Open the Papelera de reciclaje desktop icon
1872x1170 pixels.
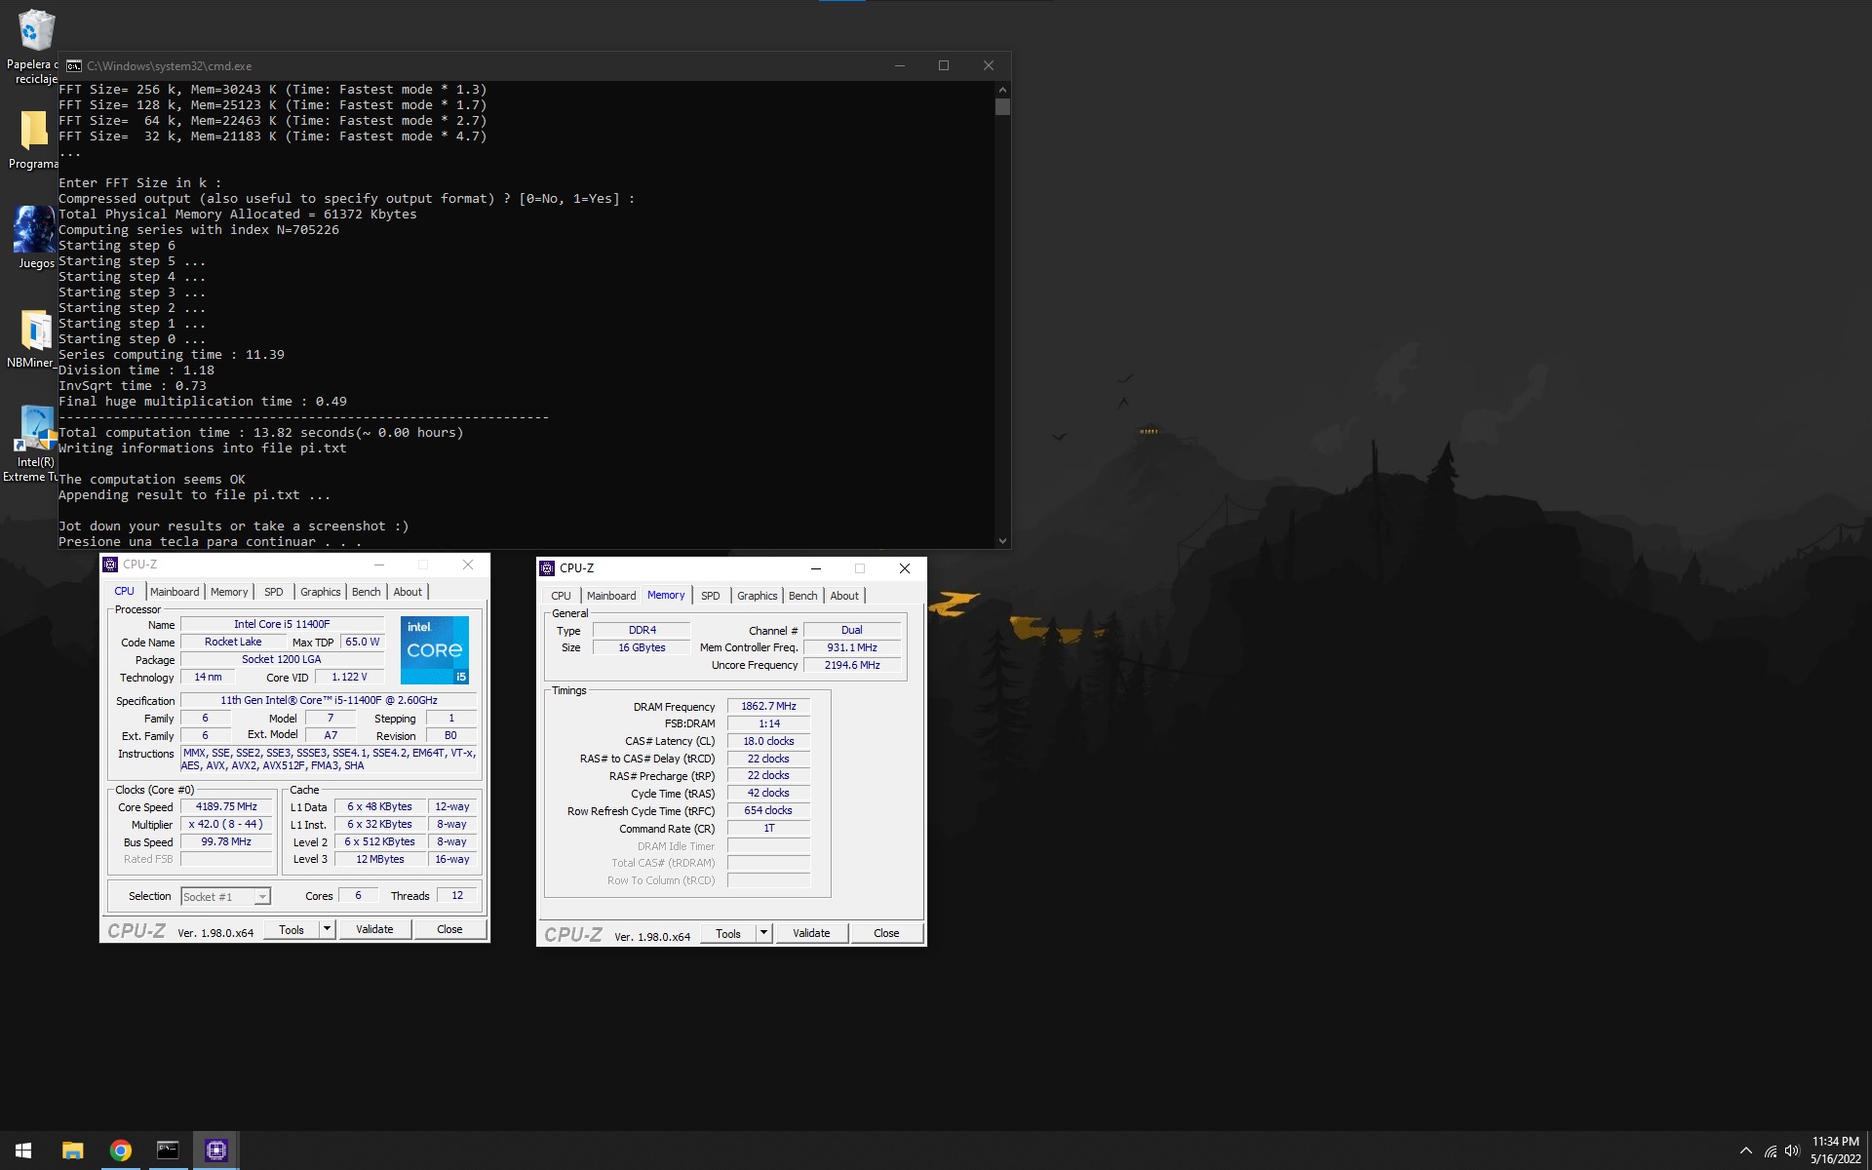click(35, 47)
